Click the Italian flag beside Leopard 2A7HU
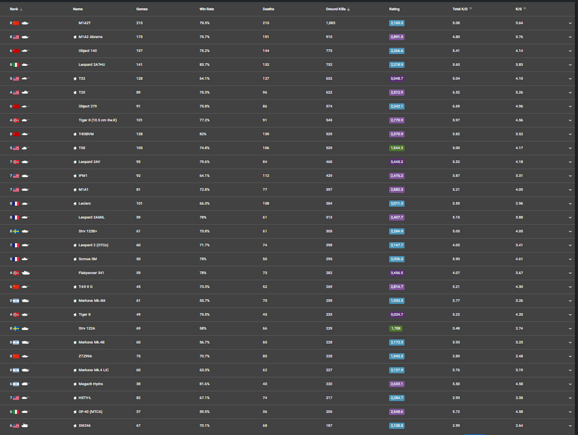 16,65
